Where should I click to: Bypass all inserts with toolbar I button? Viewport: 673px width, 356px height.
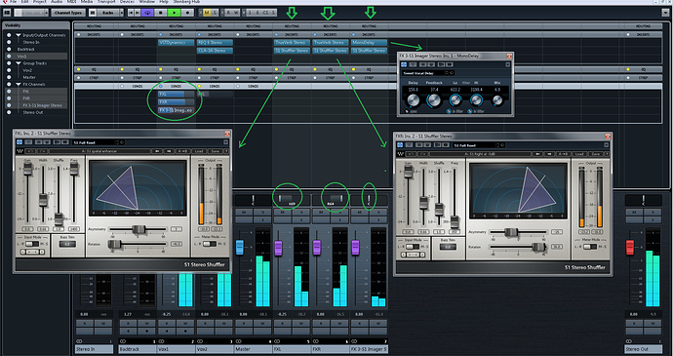tap(251, 13)
